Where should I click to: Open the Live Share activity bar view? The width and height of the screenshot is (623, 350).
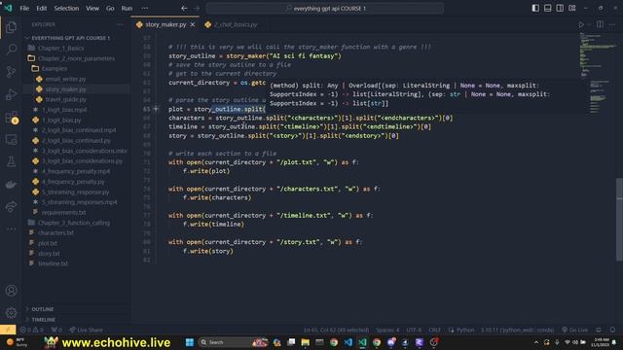[11, 207]
